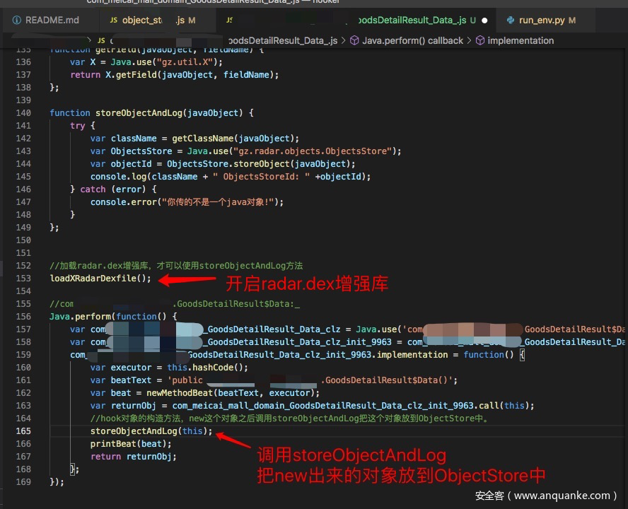Select highlighted line number 165 in the gutter

coord(23,431)
